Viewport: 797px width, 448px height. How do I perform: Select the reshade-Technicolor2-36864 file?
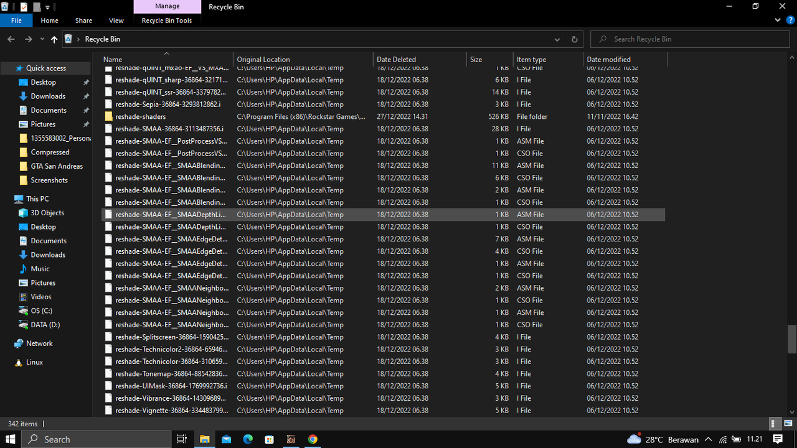click(x=383, y=349)
